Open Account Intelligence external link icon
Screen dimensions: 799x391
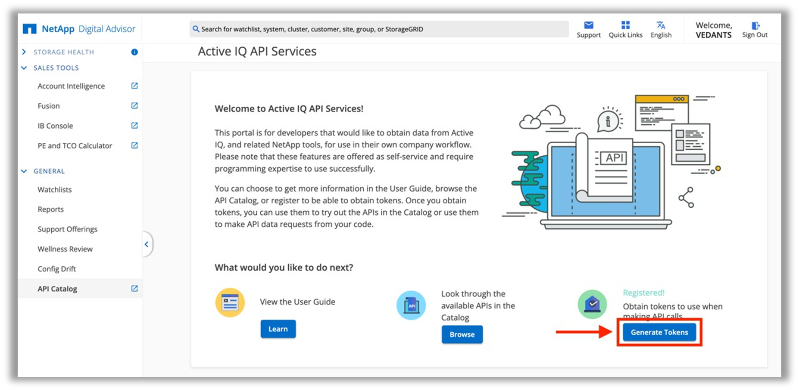coord(134,86)
